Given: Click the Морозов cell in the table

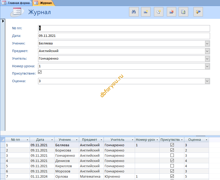Looking at the screenshot, I should point(67,171).
